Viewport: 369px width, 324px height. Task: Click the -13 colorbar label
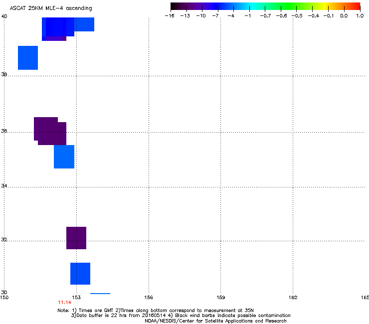click(185, 16)
